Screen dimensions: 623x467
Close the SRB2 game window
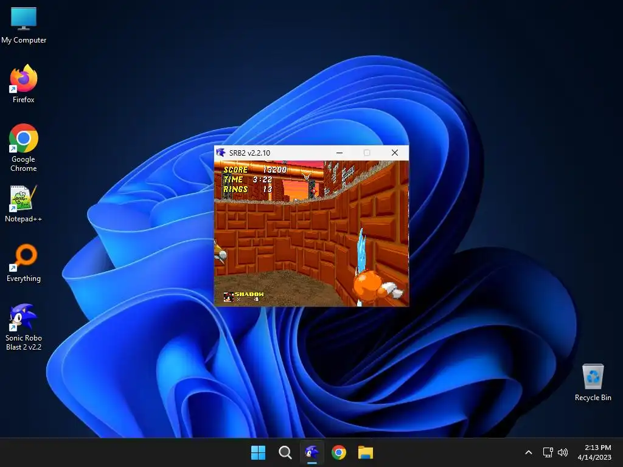point(394,153)
